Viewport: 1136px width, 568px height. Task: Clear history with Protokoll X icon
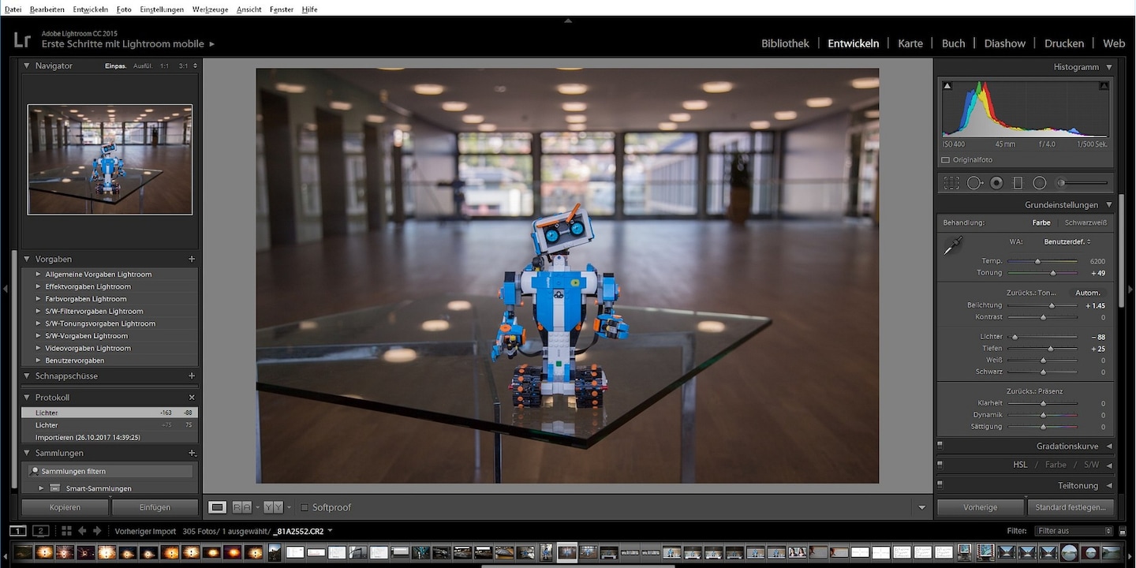click(192, 398)
